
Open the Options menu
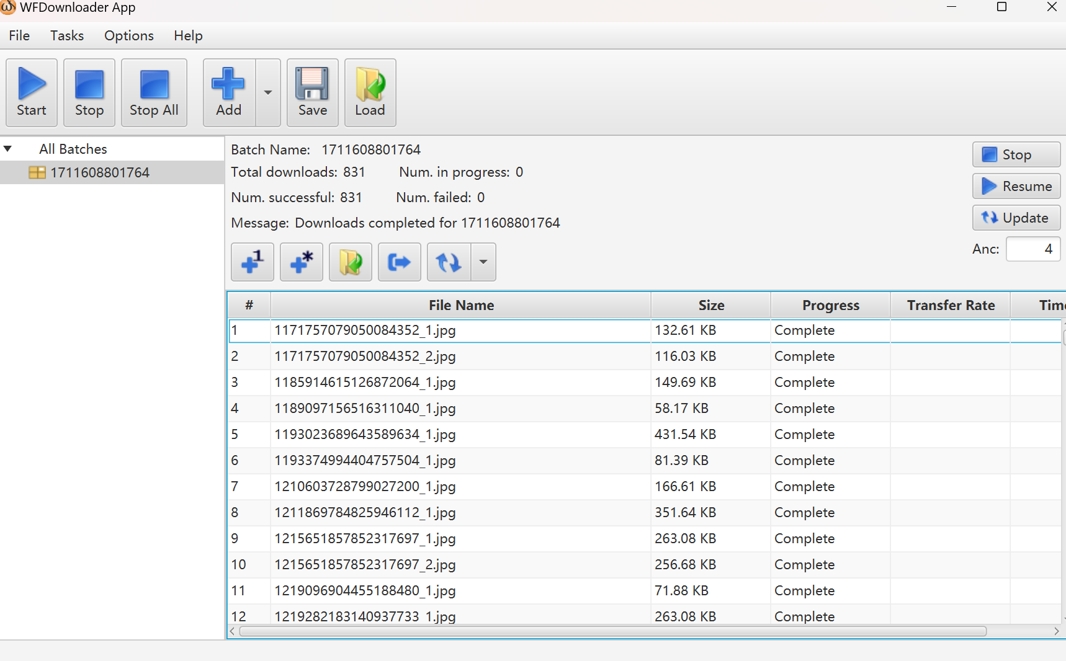point(128,36)
